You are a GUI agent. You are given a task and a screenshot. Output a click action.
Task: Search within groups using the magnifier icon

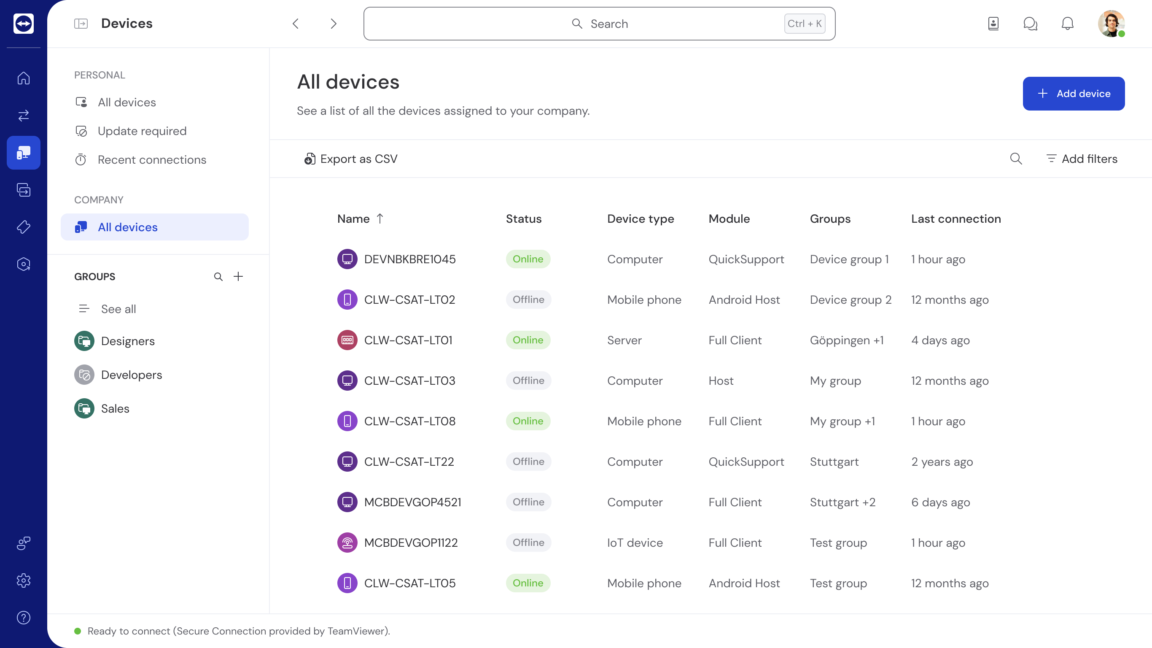pyautogui.click(x=218, y=277)
